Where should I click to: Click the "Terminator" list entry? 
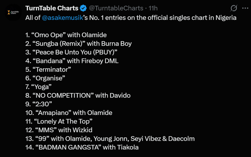pos(48,70)
